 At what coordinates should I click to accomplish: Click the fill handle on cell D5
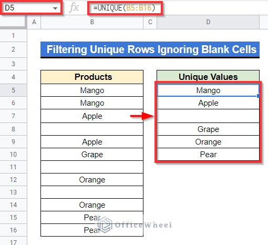point(258,96)
